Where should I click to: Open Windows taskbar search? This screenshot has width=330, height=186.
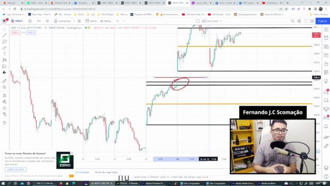(x=9, y=183)
